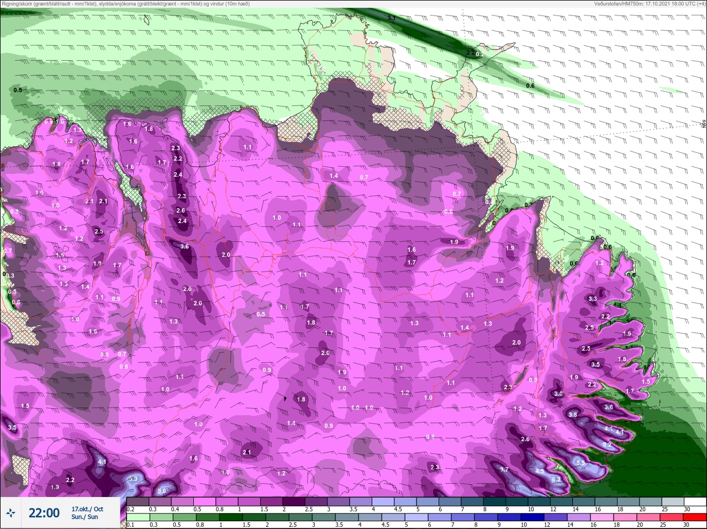This screenshot has width=707, height=529.
Task: Select the darkest purple swatch between 2 and 2.5, upper legend
Action: click(x=294, y=502)
